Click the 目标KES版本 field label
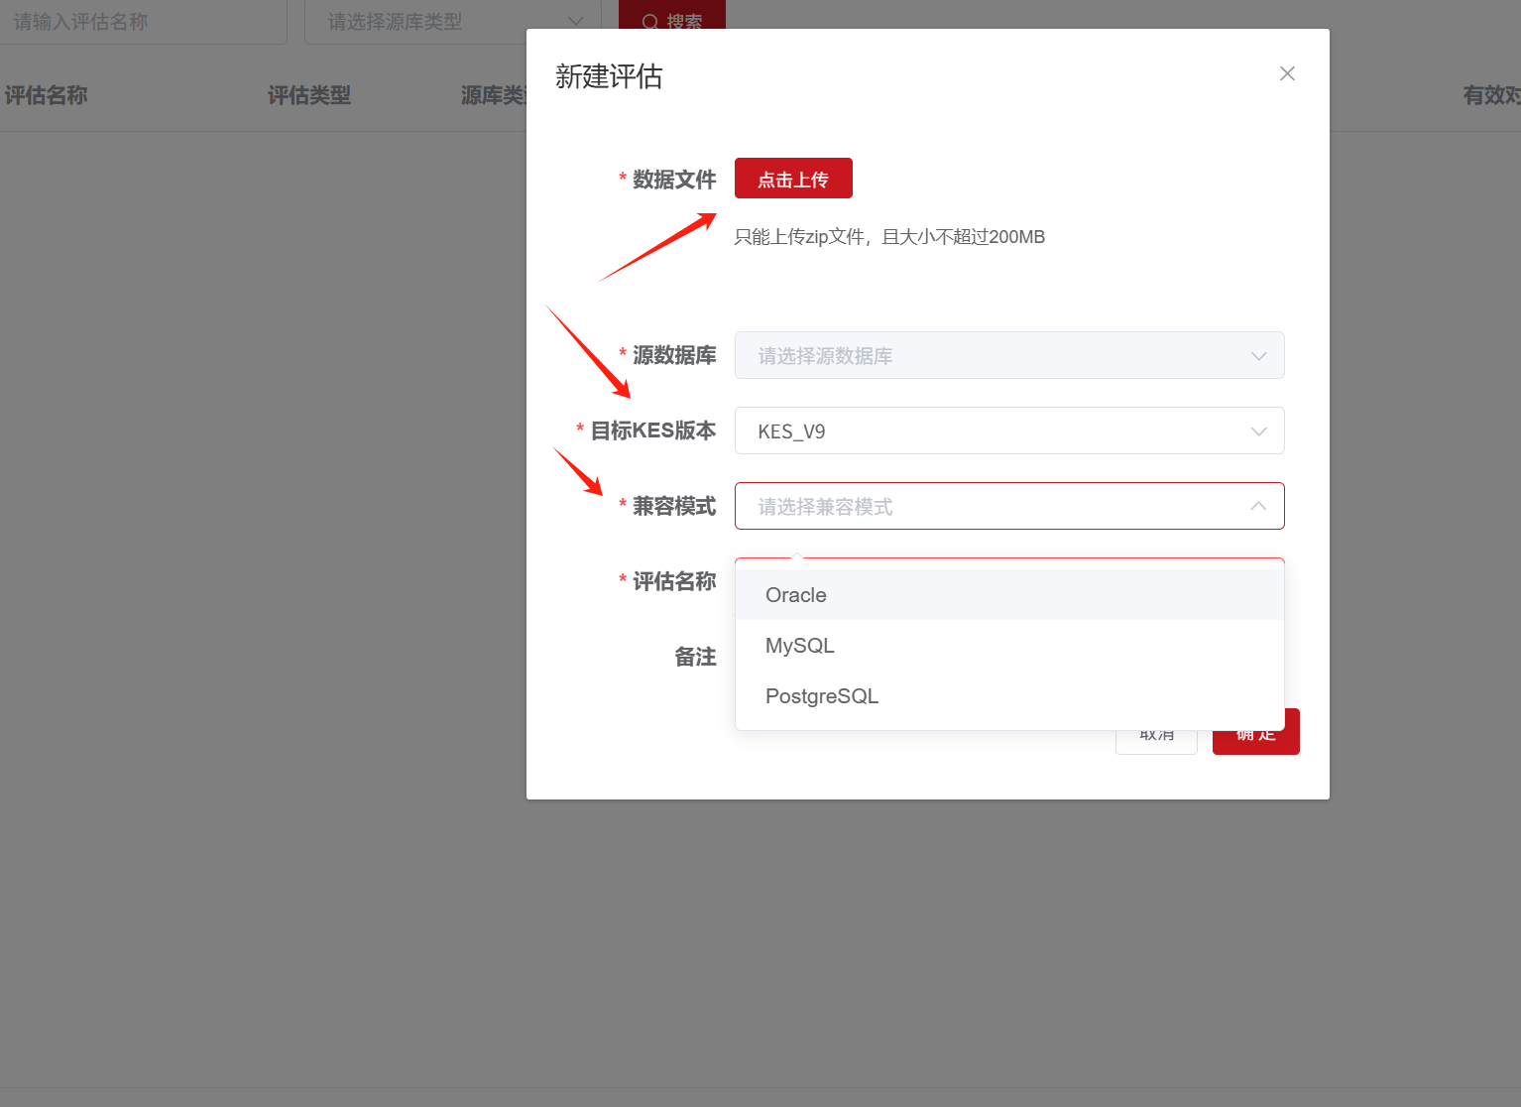Image resolution: width=1521 pixels, height=1107 pixels. [653, 430]
